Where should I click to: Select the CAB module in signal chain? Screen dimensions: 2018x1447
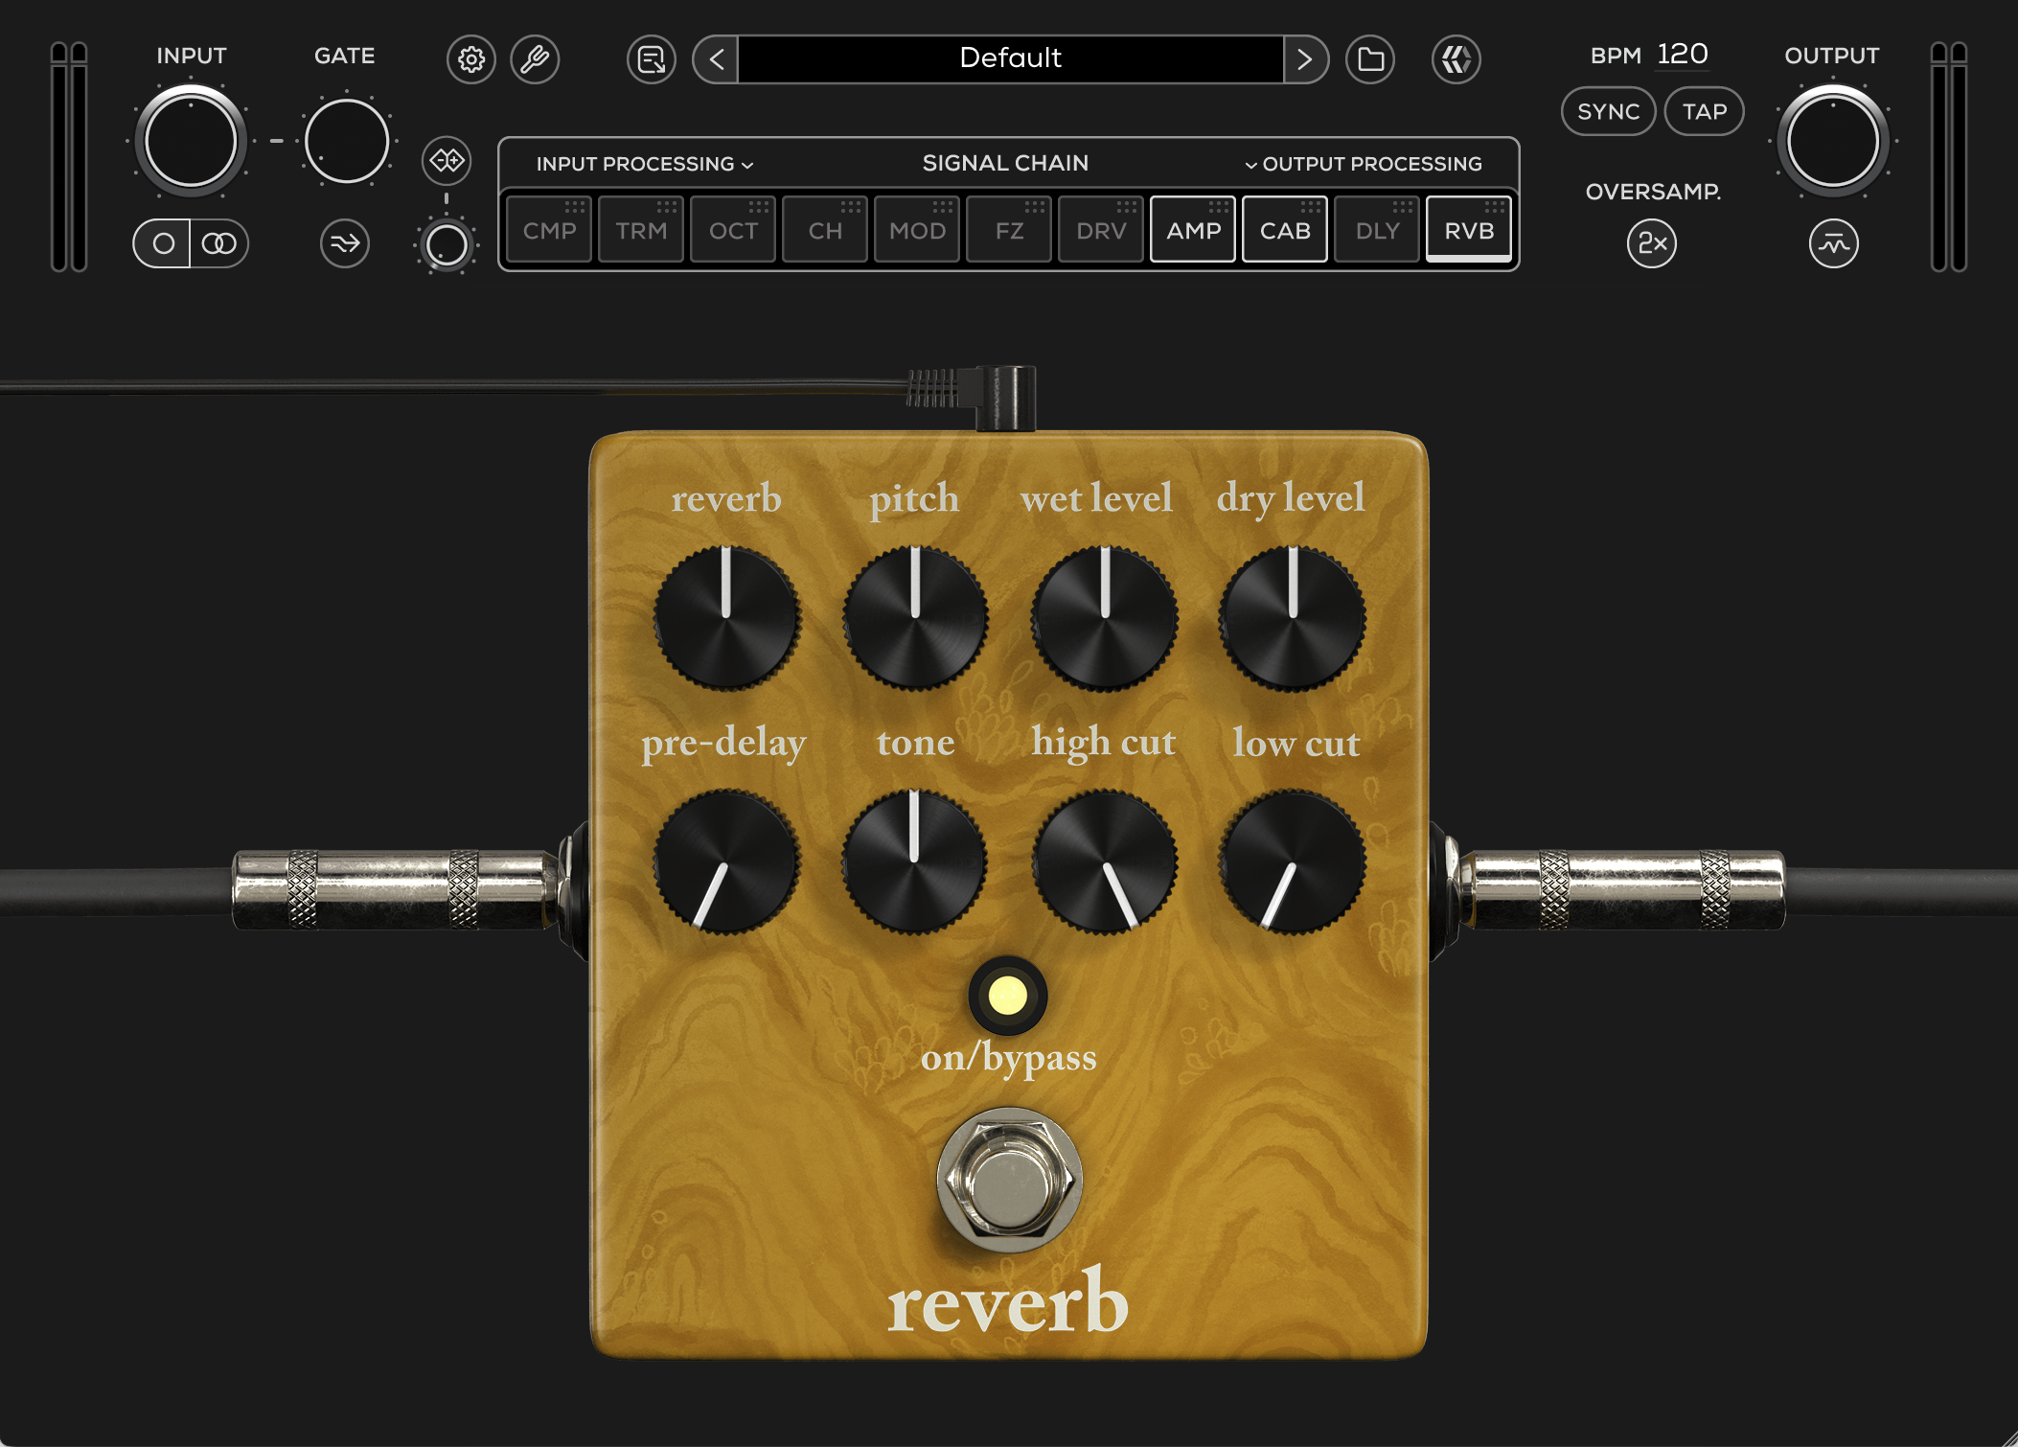pyautogui.click(x=1285, y=230)
